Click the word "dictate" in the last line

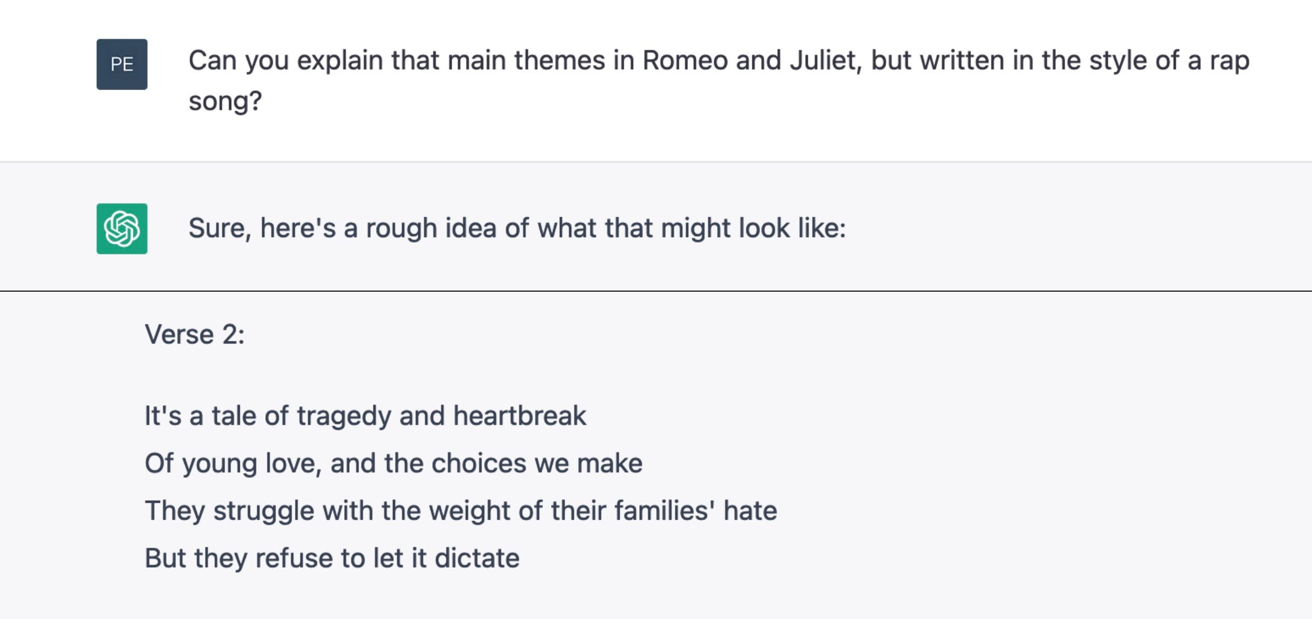click(477, 558)
